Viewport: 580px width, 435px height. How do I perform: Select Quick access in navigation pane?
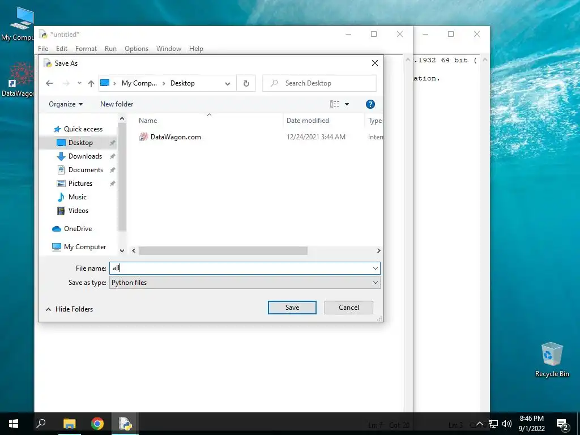[83, 129]
